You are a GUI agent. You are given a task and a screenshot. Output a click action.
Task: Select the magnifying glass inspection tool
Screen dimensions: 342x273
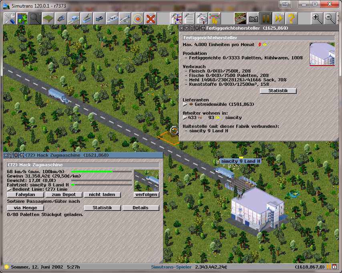pos(36,18)
